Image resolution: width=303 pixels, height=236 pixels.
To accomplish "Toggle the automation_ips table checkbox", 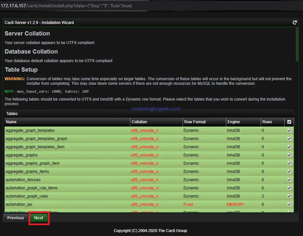I will click(x=289, y=204).
